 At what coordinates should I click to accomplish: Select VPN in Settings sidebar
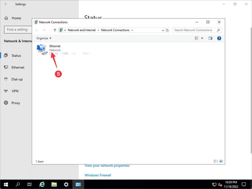tap(15, 91)
